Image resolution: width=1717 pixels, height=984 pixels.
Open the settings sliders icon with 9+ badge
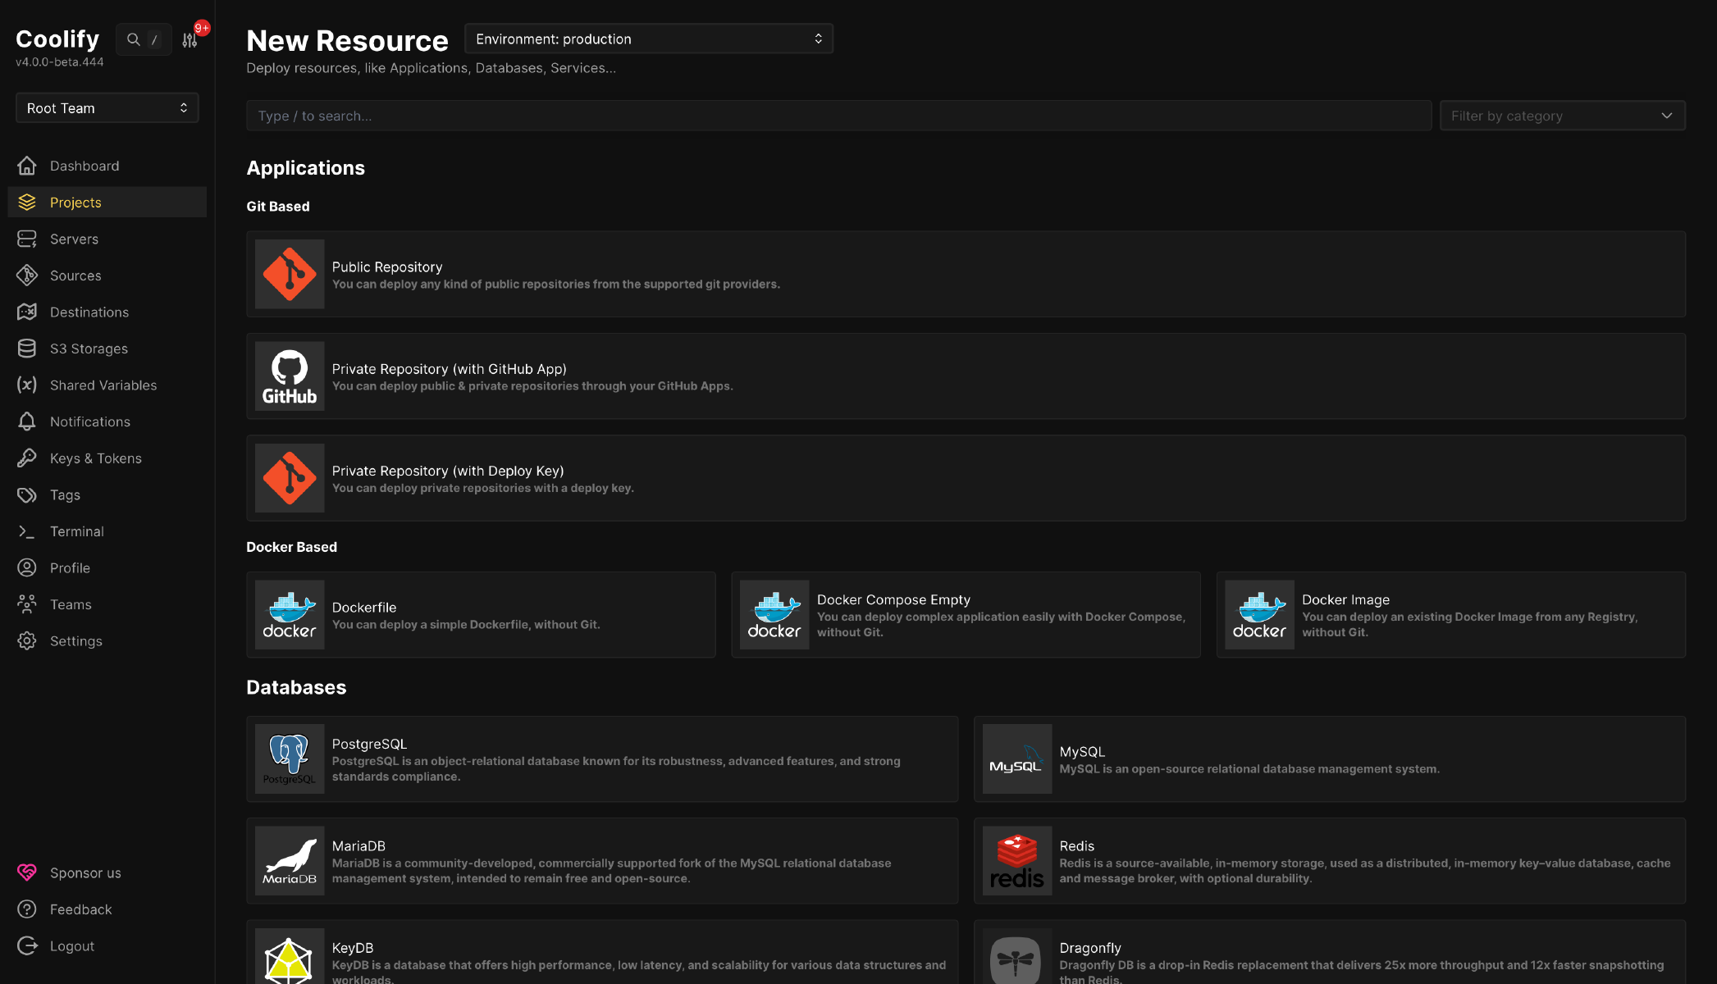[x=190, y=40]
